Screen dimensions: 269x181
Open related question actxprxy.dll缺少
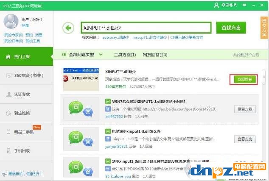[x=116, y=37]
